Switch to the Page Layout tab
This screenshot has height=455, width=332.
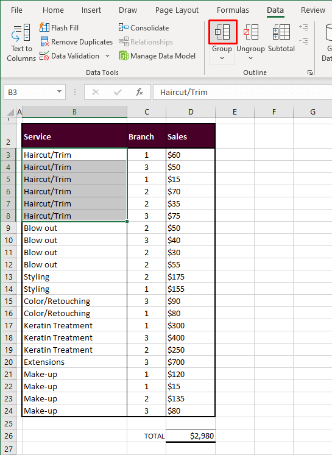[177, 10]
